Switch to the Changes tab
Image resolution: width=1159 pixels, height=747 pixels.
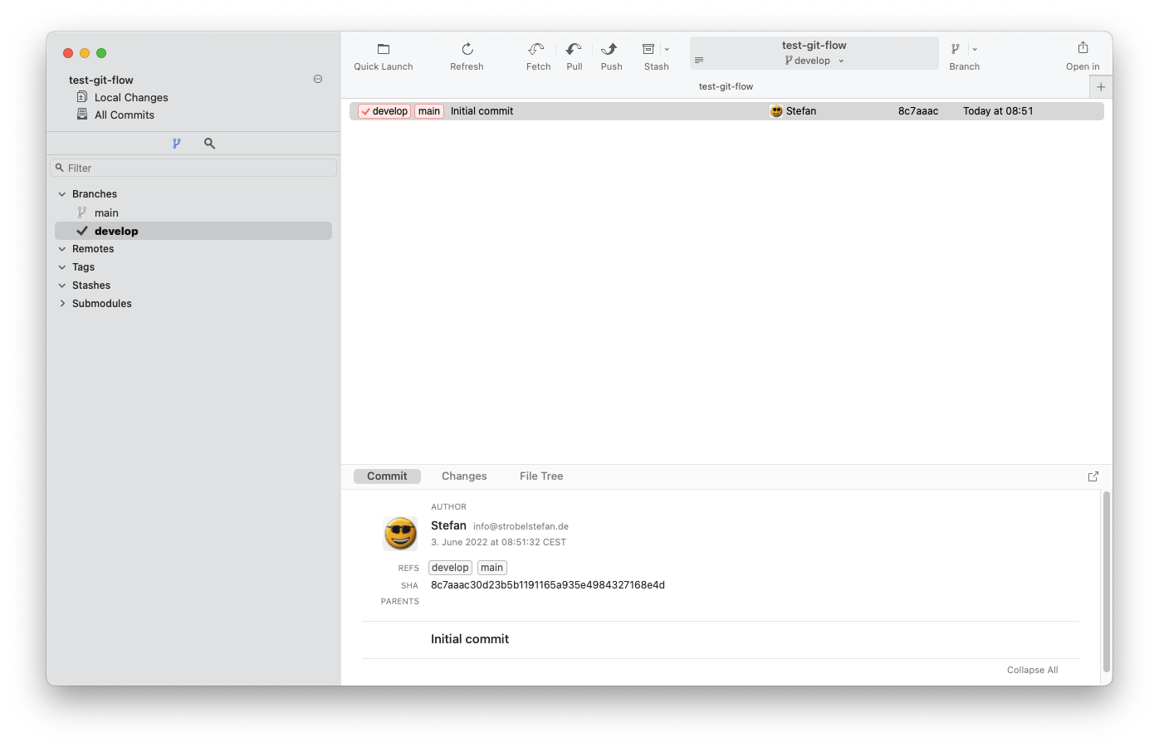click(463, 476)
